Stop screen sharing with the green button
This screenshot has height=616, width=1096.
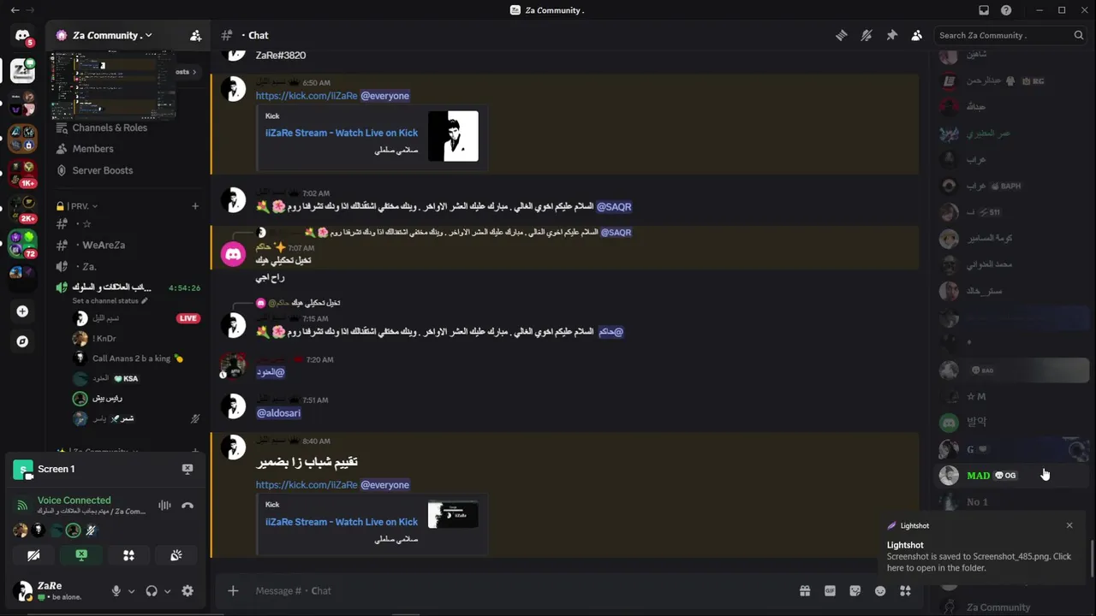[x=81, y=555]
